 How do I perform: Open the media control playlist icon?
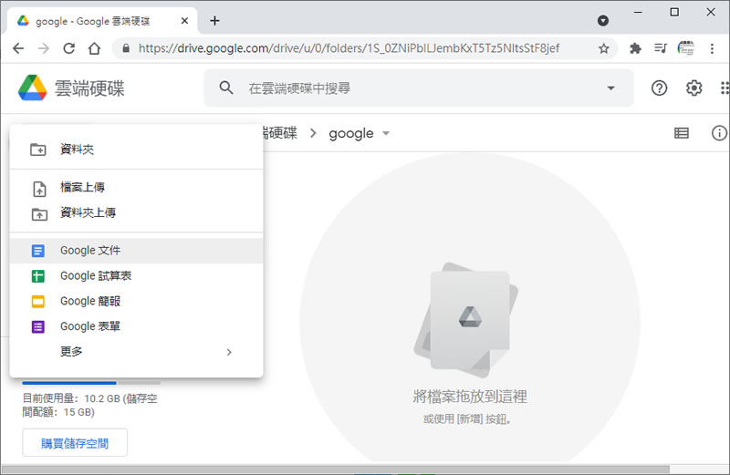point(660,48)
